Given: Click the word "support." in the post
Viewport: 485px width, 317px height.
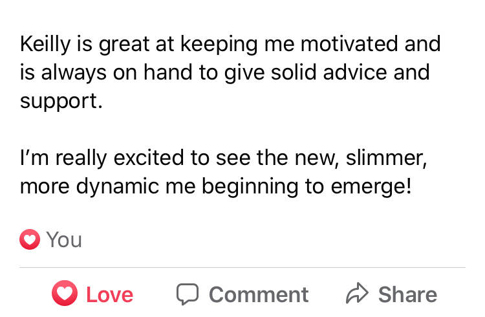Looking at the screenshot, I should point(61,100).
